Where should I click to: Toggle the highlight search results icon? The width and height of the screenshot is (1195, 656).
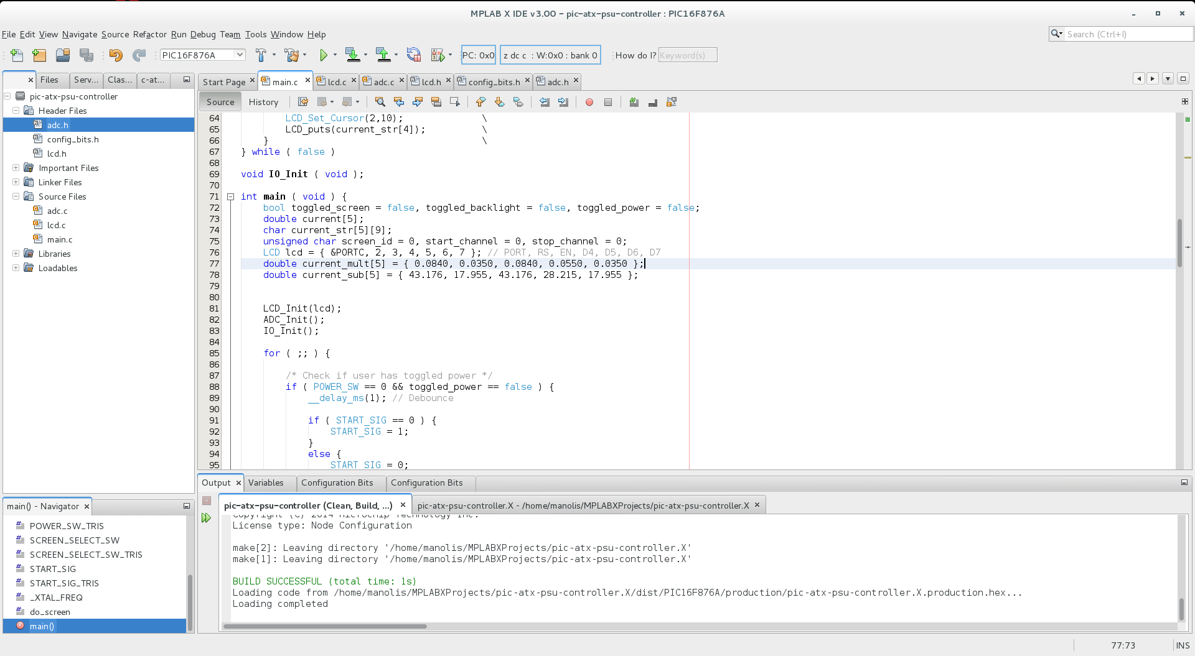436,102
